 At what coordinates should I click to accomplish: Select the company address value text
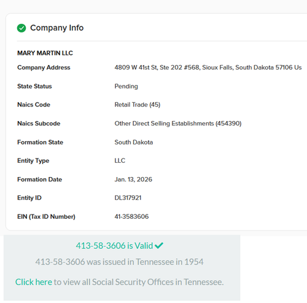click(x=208, y=68)
